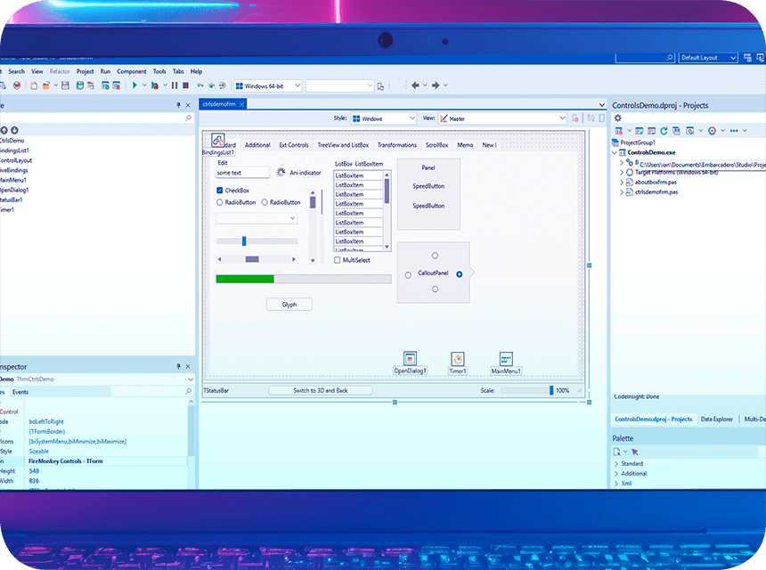This screenshot has height=570, width=766.
Task: Open the Default Layout dropdown
Action: coord(708,58)
